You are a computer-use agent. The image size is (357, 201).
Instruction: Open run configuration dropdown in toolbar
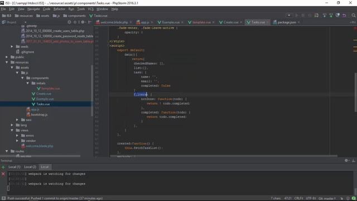point(289,16)
